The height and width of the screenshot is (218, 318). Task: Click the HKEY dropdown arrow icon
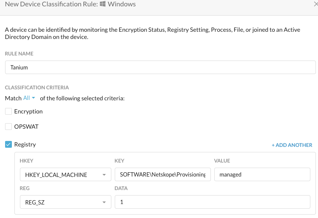(104, 175)
